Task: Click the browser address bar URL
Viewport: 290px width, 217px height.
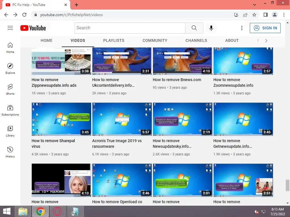Action: pos(71,15)
